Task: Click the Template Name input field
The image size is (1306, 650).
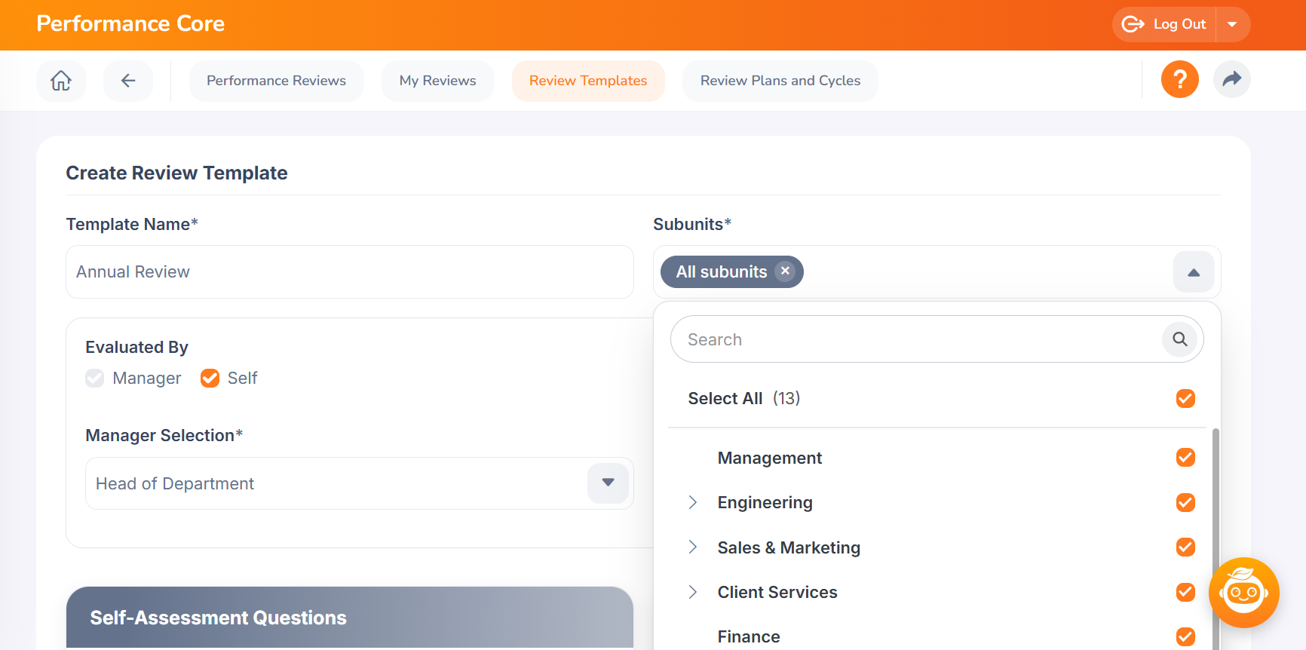Action: point(350,271)
